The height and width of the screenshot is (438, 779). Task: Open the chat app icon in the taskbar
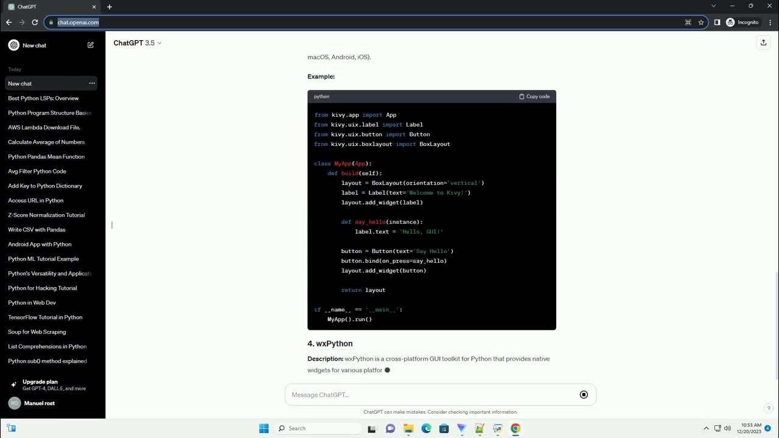(391, 428)
